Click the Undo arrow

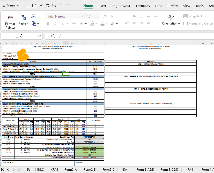(x=61, y=6)
